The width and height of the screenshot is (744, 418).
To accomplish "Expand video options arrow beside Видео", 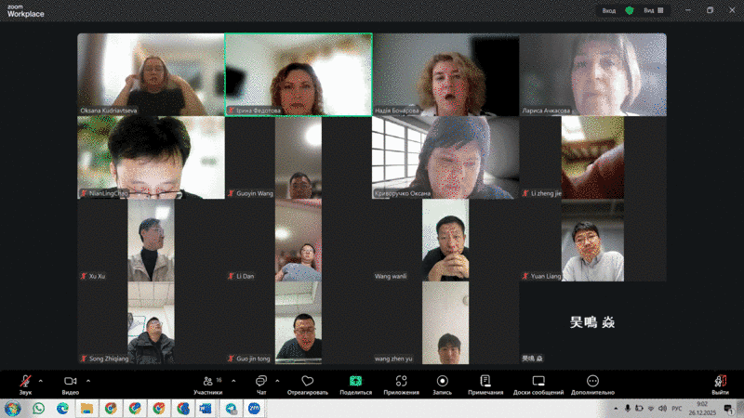I will tap(88, 380).
